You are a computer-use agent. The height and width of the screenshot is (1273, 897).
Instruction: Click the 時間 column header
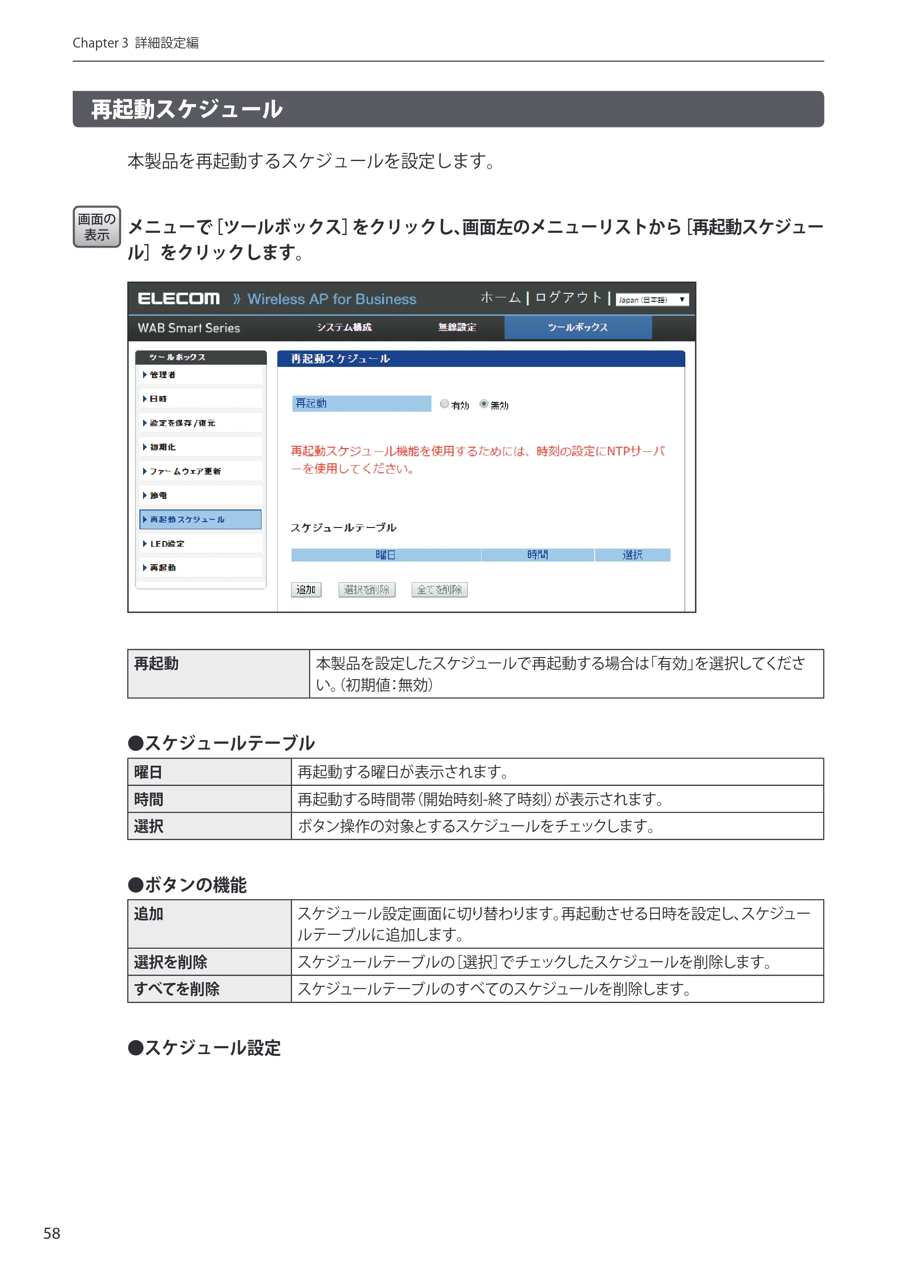click(538, 555)
